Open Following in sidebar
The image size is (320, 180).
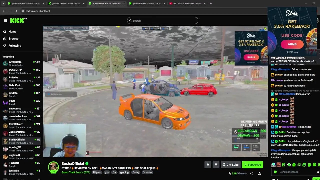[x=12, y=46]
